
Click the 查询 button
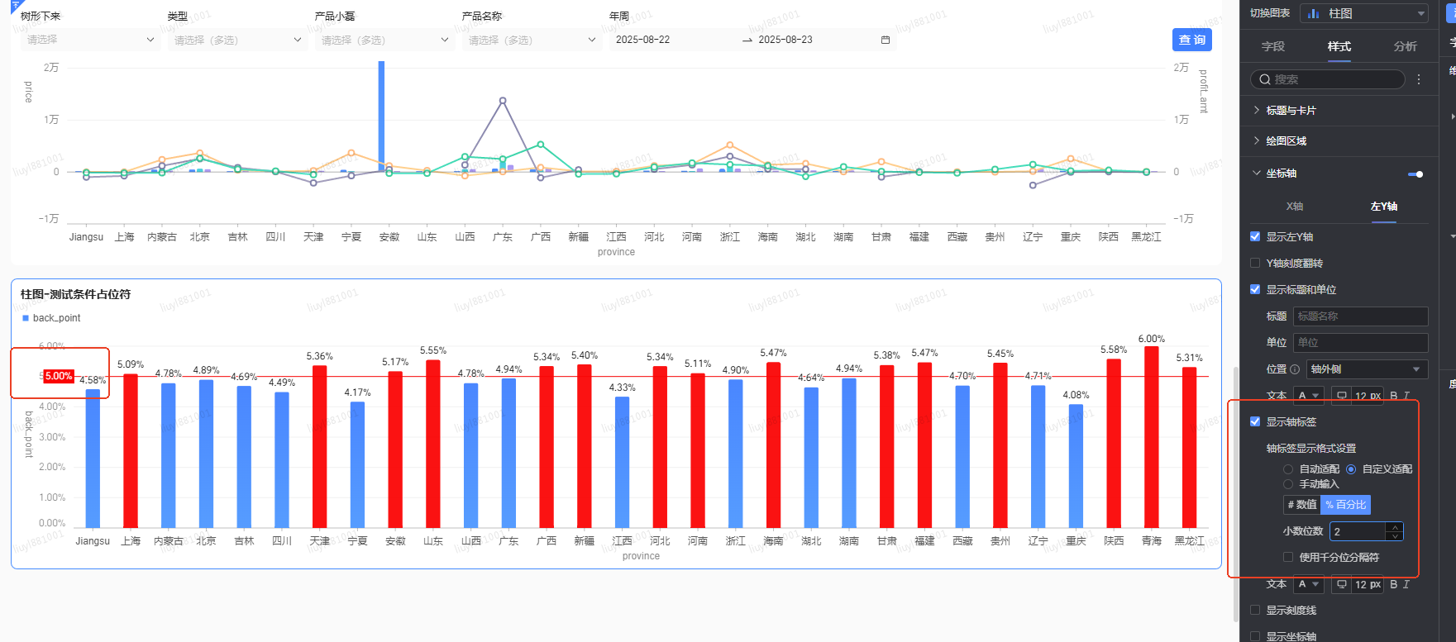pos(1191,40)
